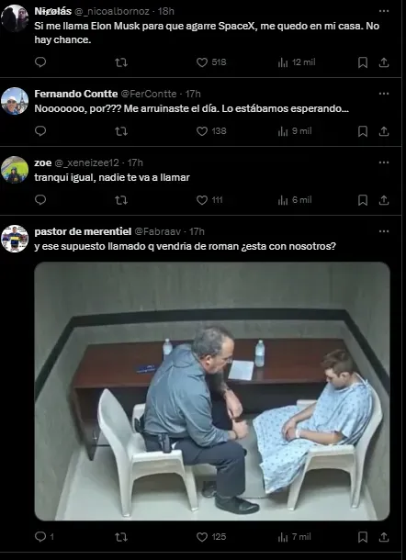Viewport: 406px width, 560px height.
Task: Like the tweet with 518 likes
Action: click(x=211, y=62)
